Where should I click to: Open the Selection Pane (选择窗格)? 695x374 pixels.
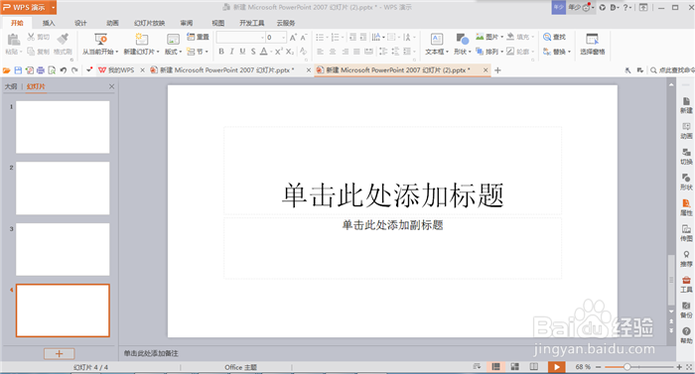pos(592,44)
